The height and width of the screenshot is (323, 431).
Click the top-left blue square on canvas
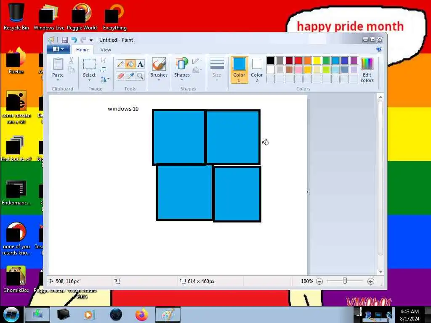coord(178,137)
